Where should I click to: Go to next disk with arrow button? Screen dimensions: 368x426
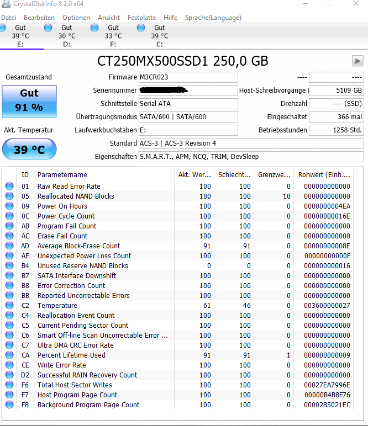tap(358, 61)
